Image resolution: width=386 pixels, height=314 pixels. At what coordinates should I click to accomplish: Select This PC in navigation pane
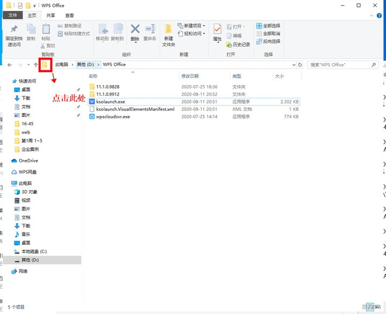point(21,183)
